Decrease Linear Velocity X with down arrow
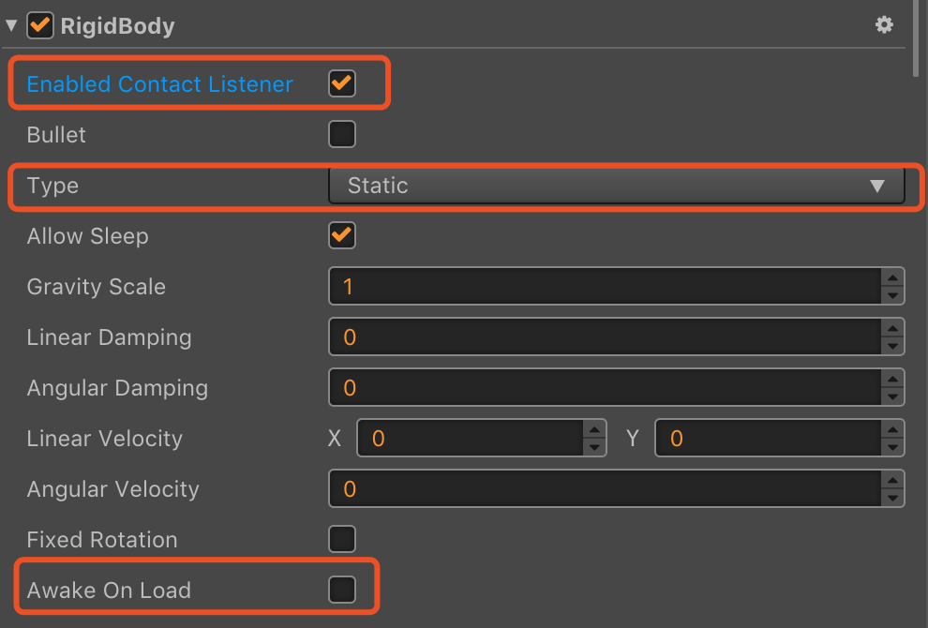The width and height of the screenshot is (928, 628). coord(594,447)
